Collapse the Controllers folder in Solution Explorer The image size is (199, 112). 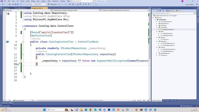coord(157,28)
